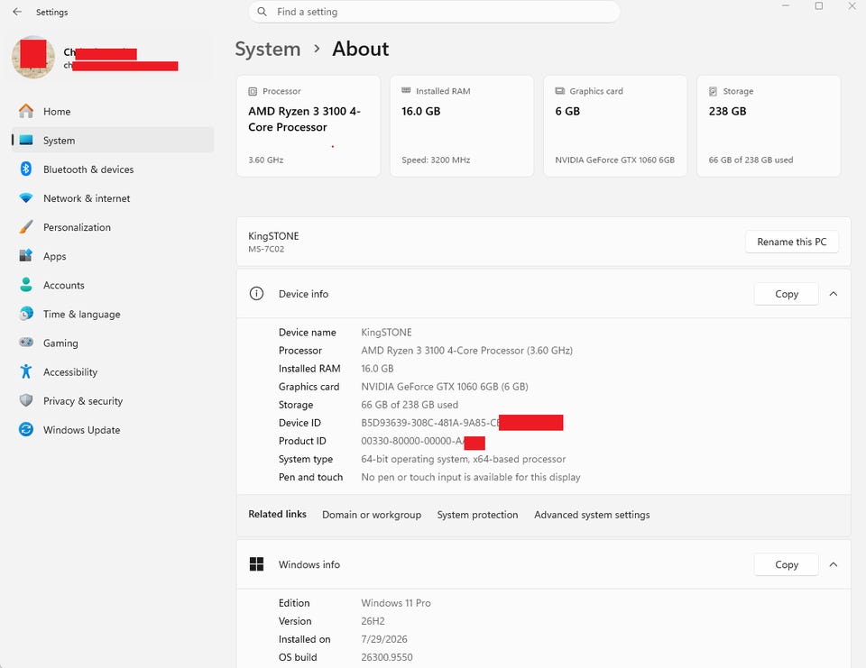Collapse the Windows info section chevron
The height and width of the screenshot is (668, 866).
point(834,564)
